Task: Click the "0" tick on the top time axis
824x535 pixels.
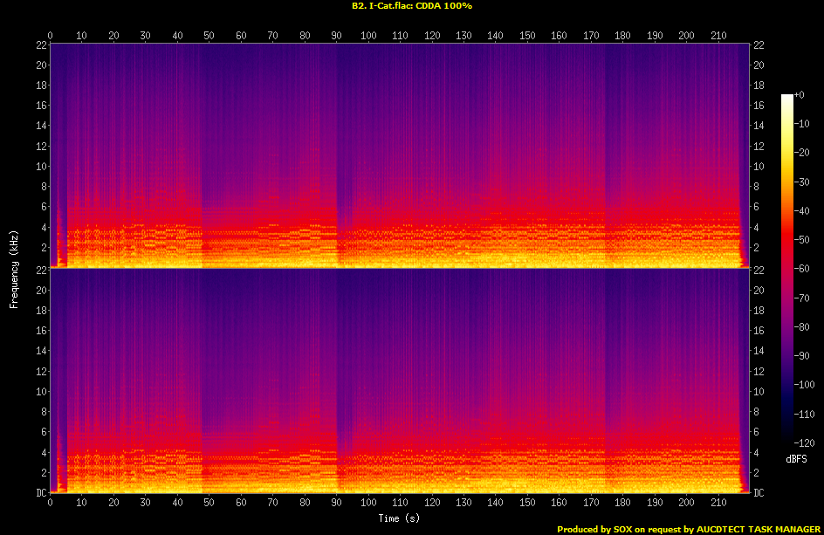Action: [51, 36]
